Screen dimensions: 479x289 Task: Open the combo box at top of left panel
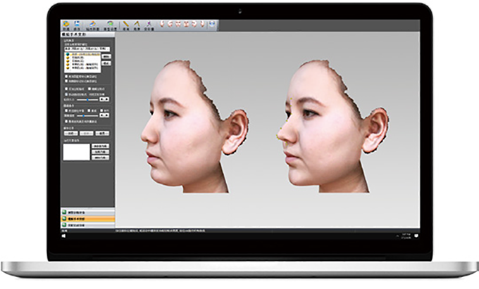click(x=87, y=50)
